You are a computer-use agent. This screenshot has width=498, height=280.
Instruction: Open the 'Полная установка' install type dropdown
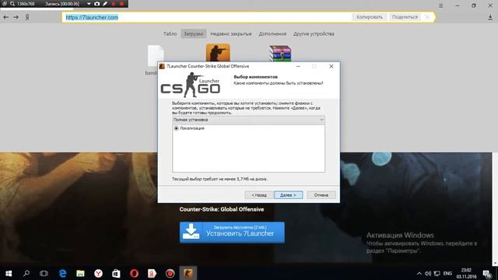pyautogui.click(x=248, y=120)
